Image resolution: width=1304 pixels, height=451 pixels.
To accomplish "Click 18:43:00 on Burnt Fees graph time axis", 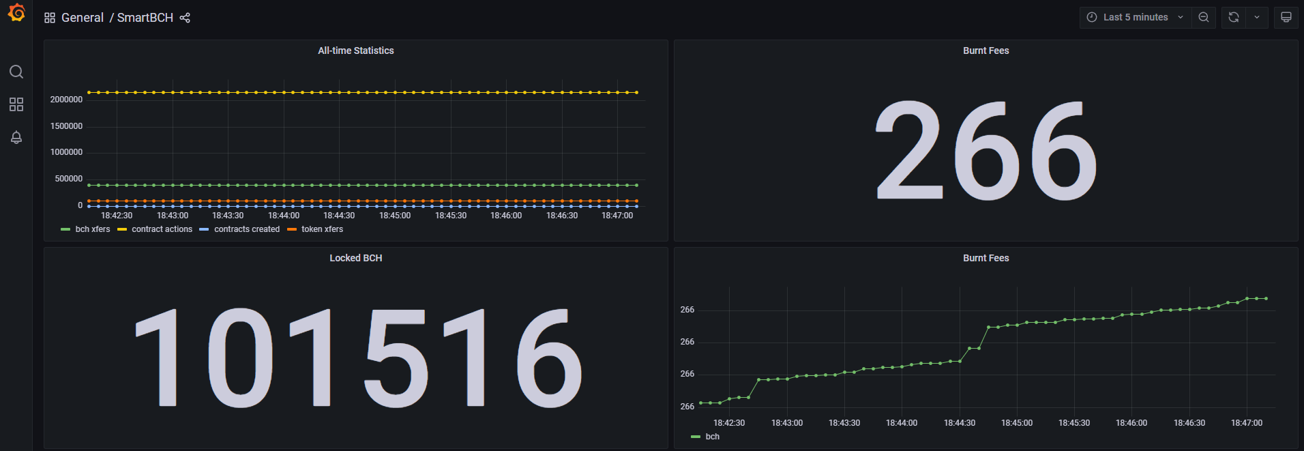I will point(787,423).
